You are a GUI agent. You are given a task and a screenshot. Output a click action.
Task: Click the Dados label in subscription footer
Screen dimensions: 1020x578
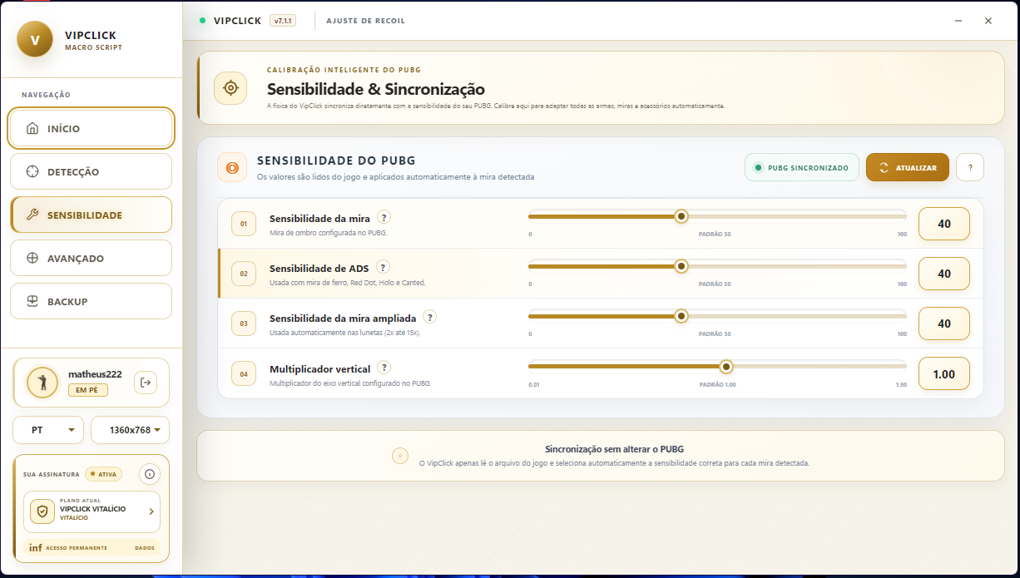[145, 548]
